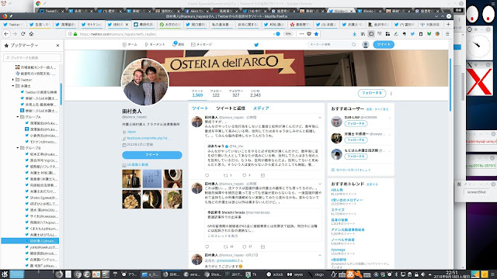Open trend スクイズ
This screenshot has width=497, height=279.
pyautogui.click(x=338, y=210)
